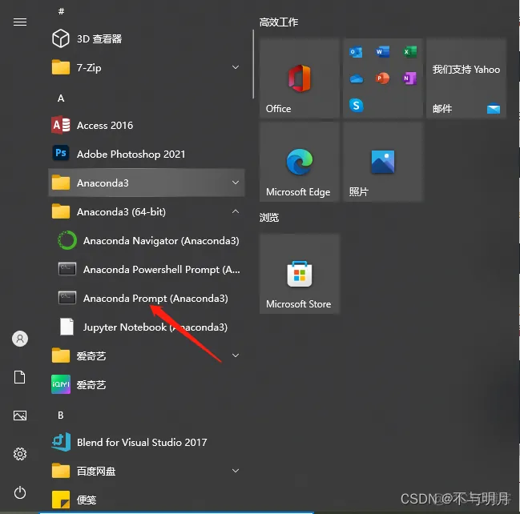Open the hamburger menu at top left
Screen dimensions: 520x514
[x=20, y=22]
